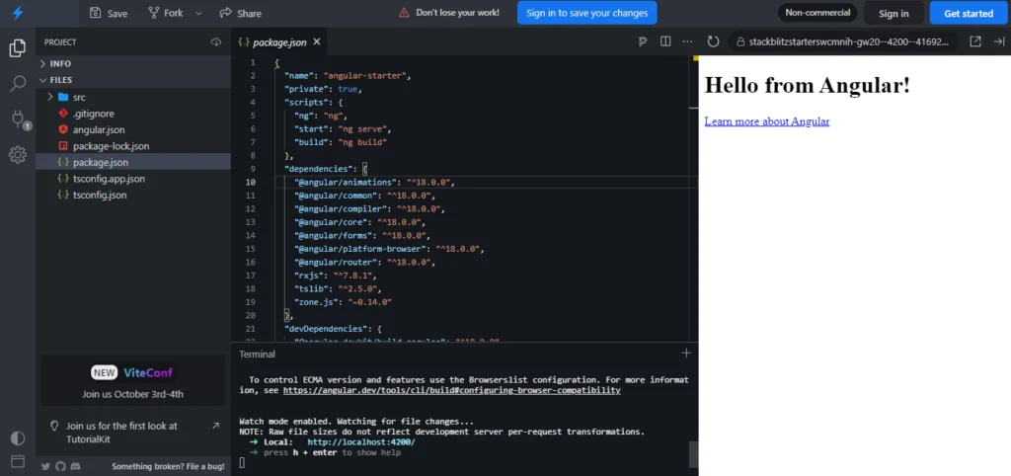Click the Terminal panel label

[x=258, y=355]
